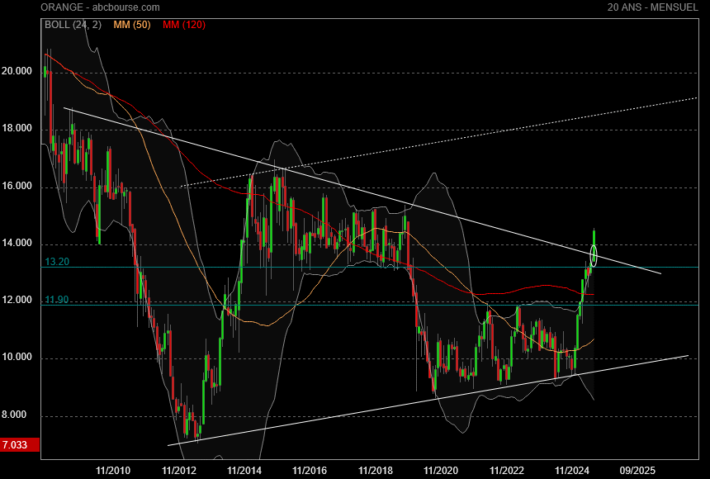Click the 11/2010 date axis label
Image resolution: width=710 pixels, height=479 pixels.
[113, 471]
